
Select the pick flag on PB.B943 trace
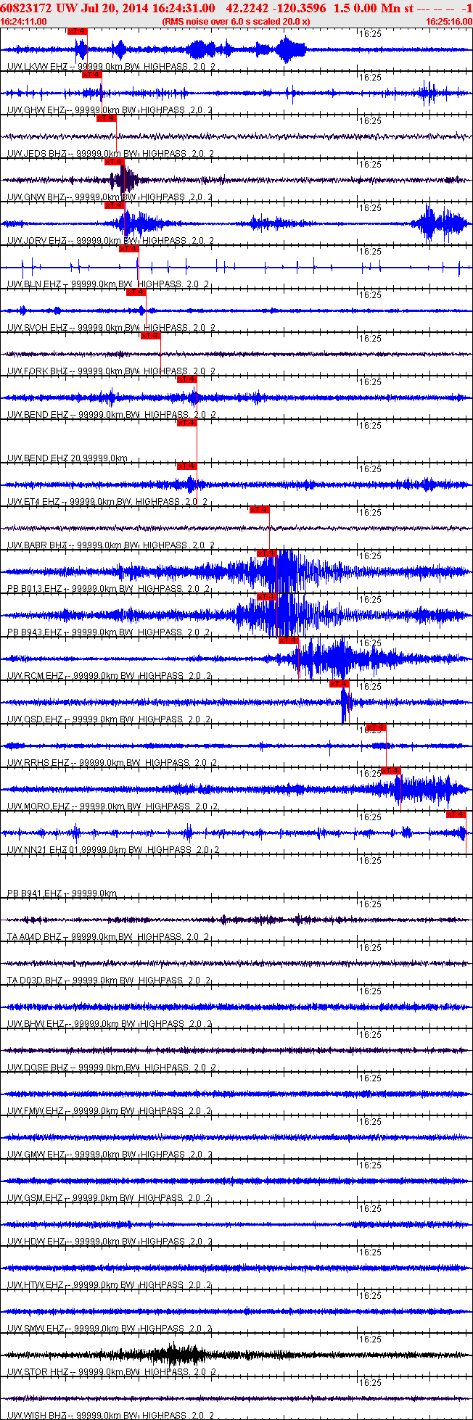click(266, 597)
